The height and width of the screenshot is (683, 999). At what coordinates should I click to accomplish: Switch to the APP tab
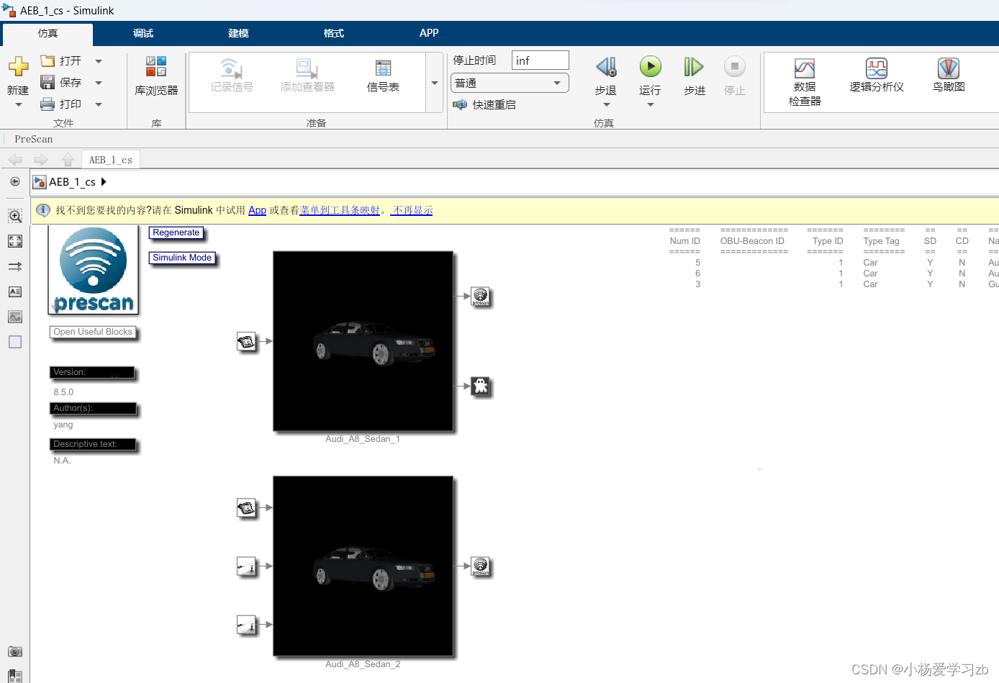429,34
